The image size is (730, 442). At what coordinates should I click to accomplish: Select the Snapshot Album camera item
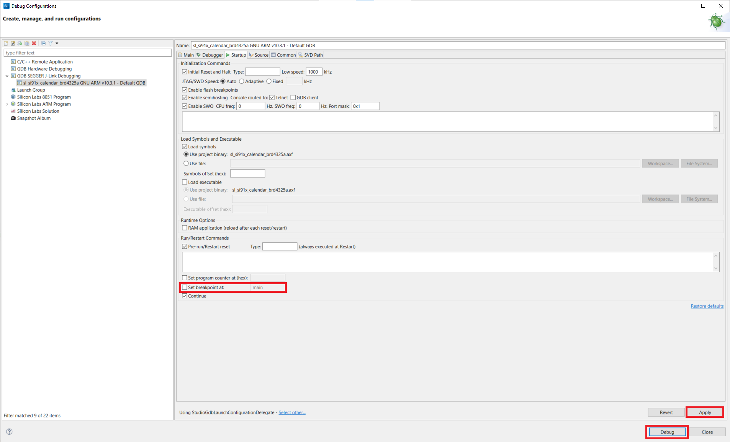[x=34, y=118]
